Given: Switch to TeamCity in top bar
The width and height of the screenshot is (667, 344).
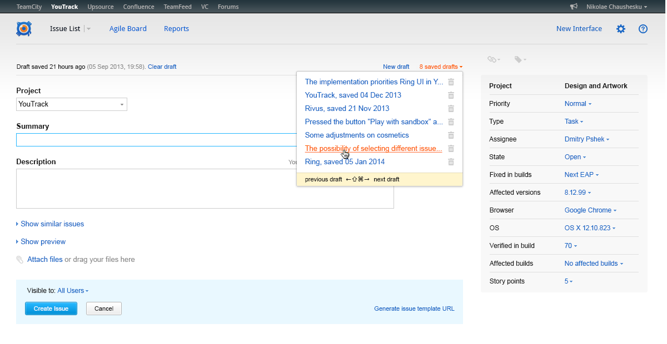Looking at the screenshot, I should pyautogui.click(x=28, y=7).
